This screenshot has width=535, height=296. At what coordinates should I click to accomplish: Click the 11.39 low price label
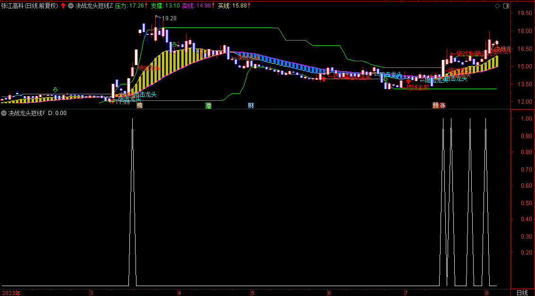pyautogui.click(x=122, y=102)
